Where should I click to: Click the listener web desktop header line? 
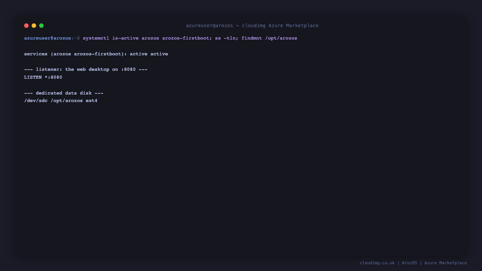[x=86, y=70]
